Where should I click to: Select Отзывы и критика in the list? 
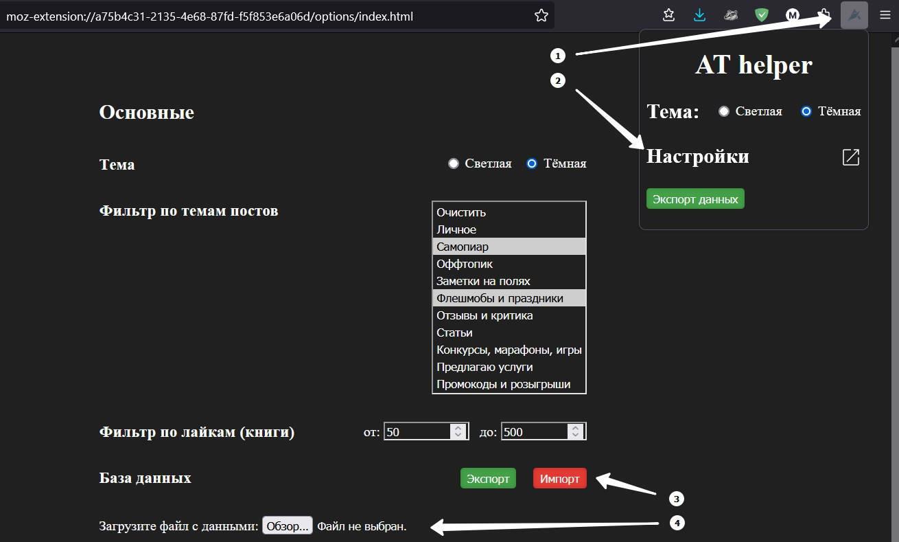[509, 315]
